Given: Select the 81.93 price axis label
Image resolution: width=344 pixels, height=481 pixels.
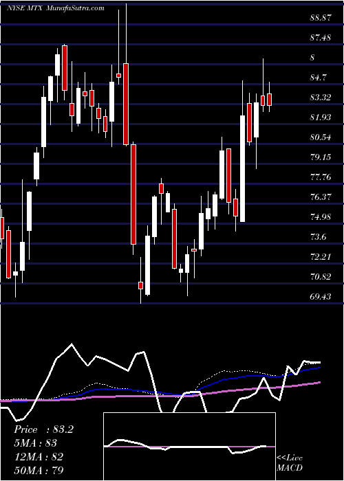Looking at the screenshot, I should pyautogui.click(x=321, y=118).
